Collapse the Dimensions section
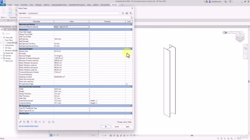The image size is (250, 140). coord(131,30)
